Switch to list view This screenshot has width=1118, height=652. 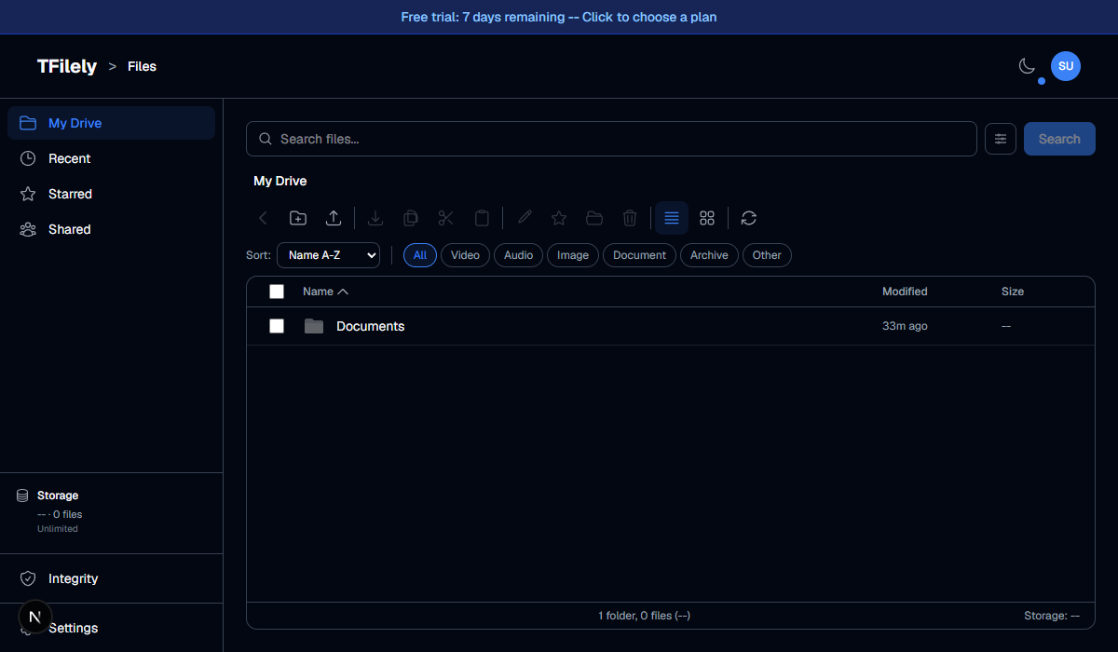(672, 218)
